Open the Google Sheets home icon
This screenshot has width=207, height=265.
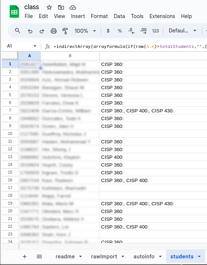[14, 11]
